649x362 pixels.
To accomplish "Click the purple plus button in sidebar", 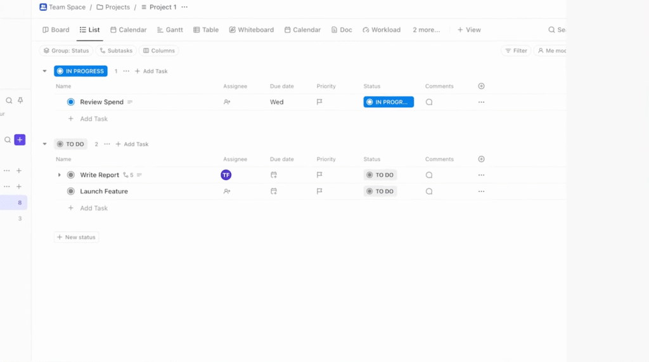I will pos(20,139).
